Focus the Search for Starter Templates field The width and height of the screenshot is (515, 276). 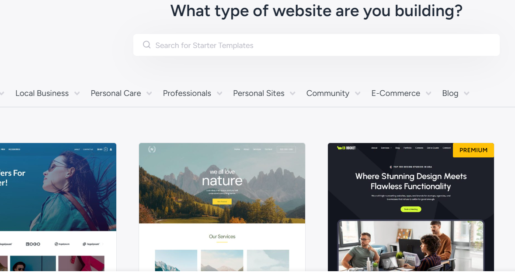tap(316, 45)
